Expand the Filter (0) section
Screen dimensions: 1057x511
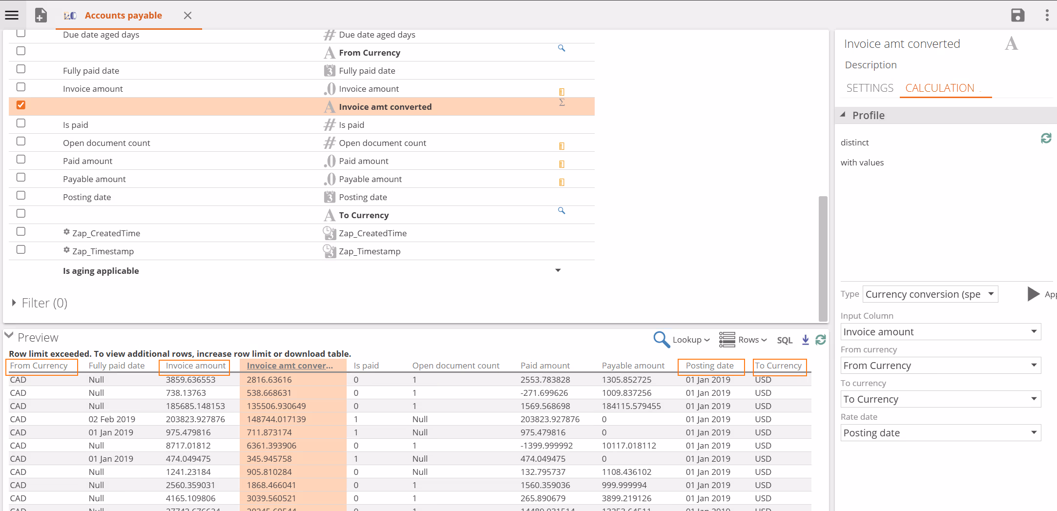14,303
